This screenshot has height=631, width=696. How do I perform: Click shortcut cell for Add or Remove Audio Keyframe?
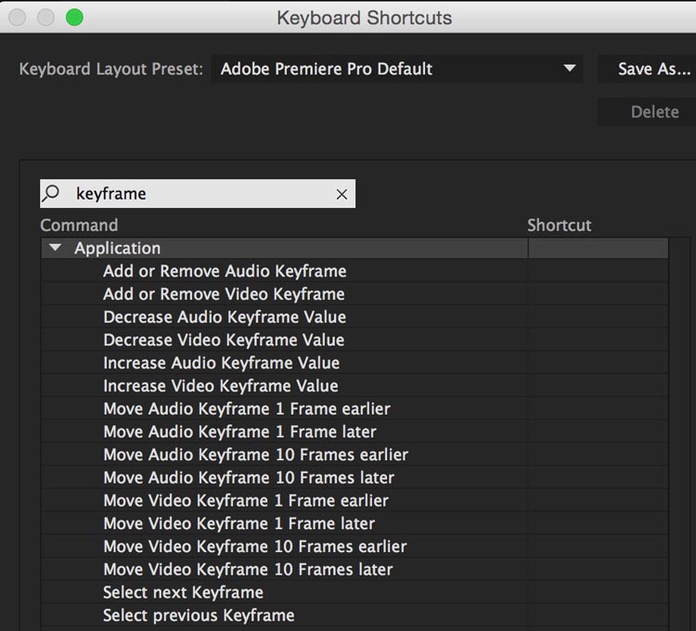598,271
